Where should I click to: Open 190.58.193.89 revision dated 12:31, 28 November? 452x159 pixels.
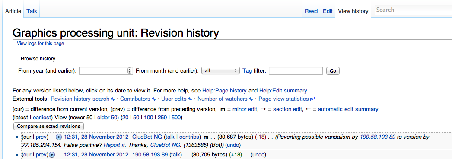(x=96, y=155)
